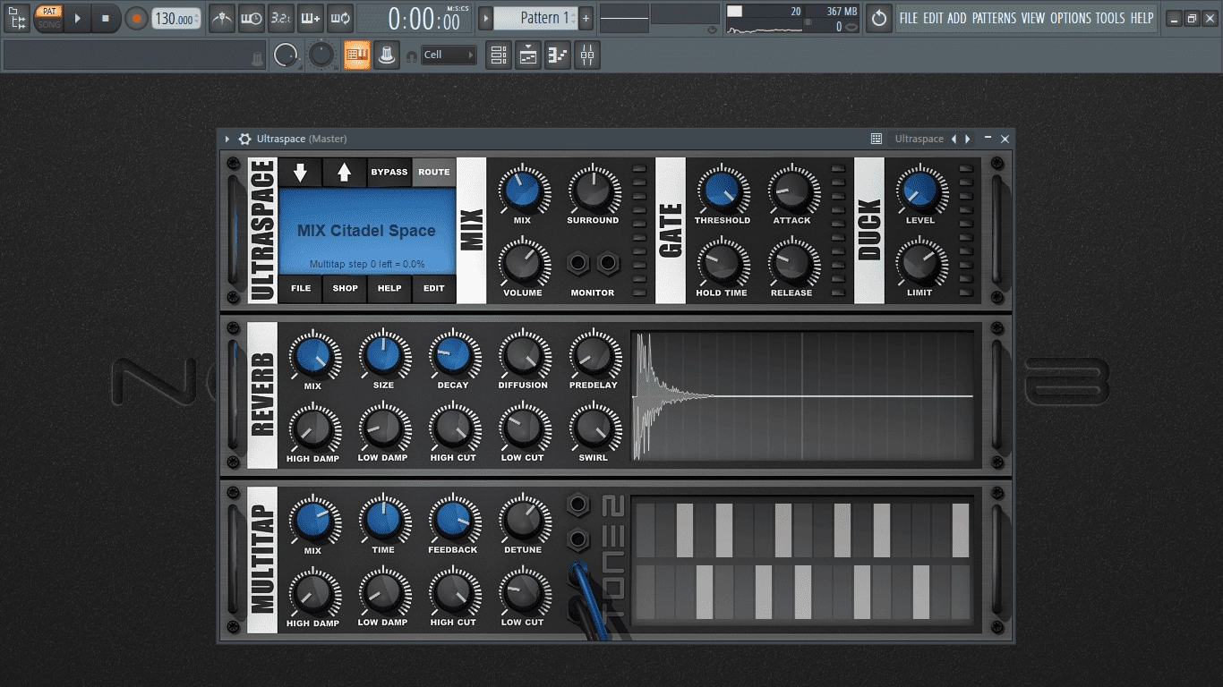Click the Gate THRESHOLD knob
Screen dimensions: 1223x687
(x=722, y=190)
